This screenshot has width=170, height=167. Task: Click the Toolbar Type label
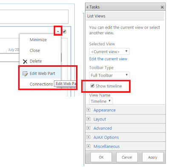pos(101,68)
